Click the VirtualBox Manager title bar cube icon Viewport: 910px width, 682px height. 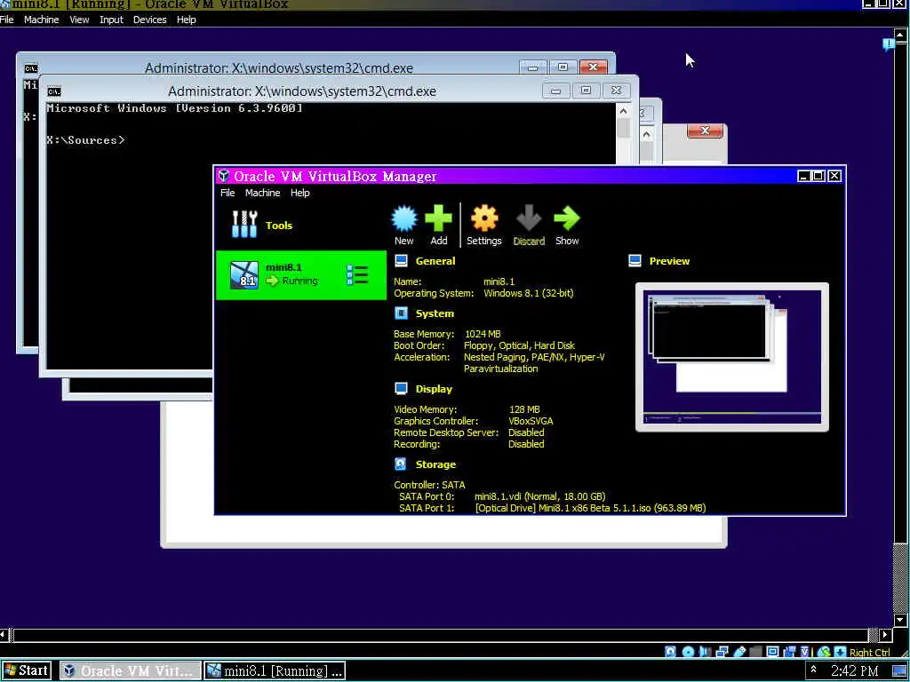pyautogui.click(x=223, y=176)
